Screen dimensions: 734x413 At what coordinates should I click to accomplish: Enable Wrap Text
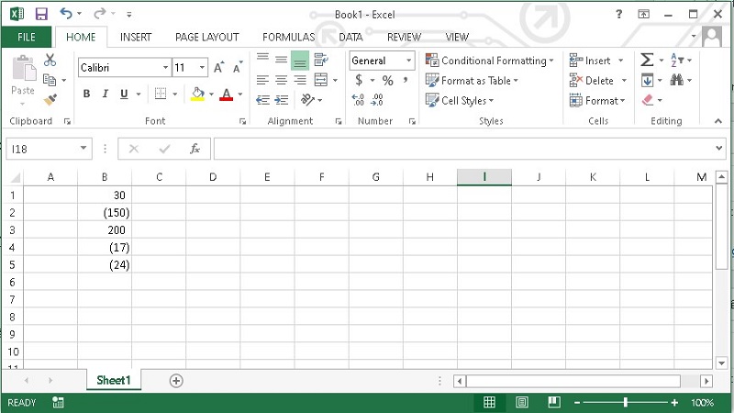pyautogui.click(x=321, y=60)
